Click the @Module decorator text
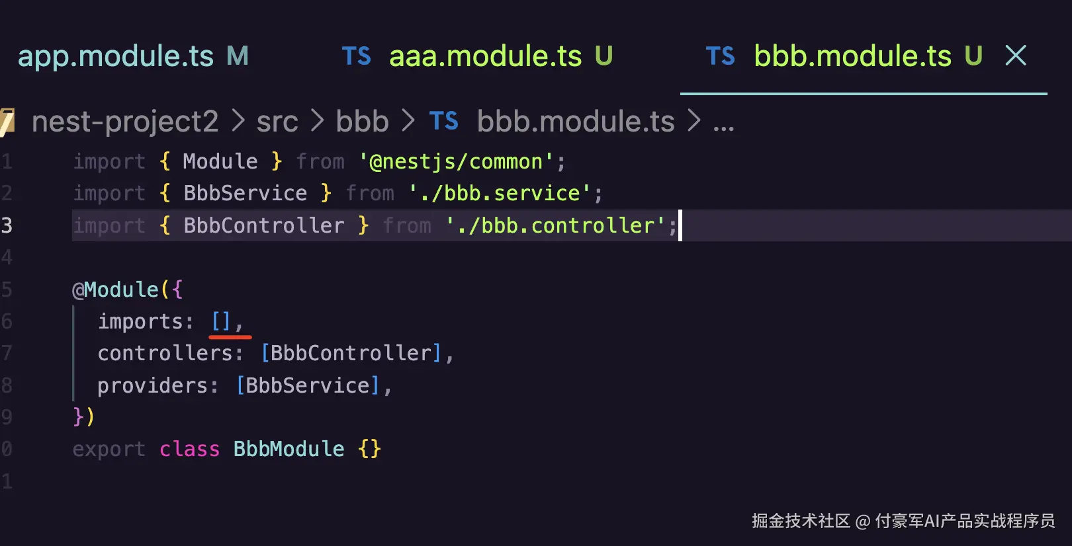 116,290
